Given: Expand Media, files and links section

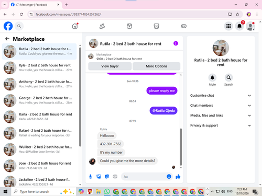Looking at the screenshot, I should point(221,116).
